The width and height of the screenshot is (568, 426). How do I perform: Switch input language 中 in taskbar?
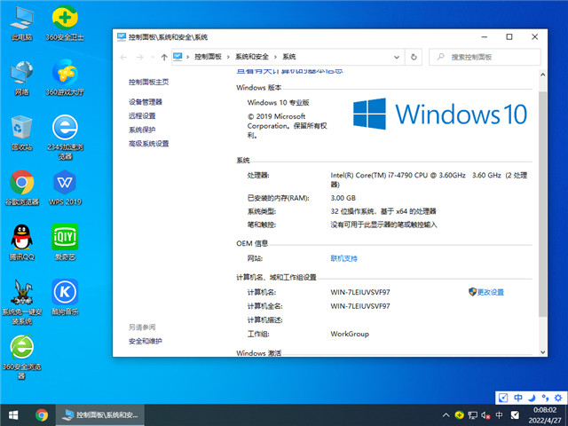499,415
